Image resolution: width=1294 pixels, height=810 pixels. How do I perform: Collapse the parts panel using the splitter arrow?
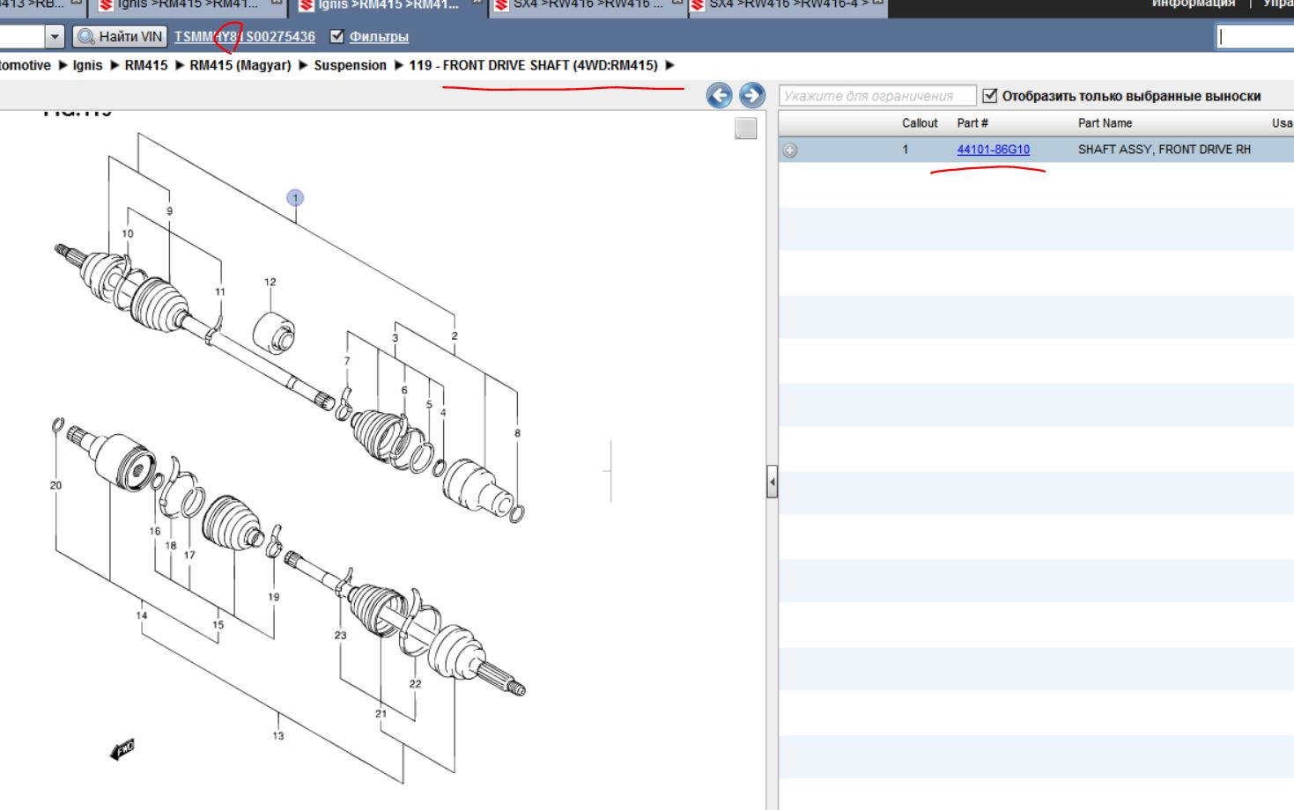[772, 482]
